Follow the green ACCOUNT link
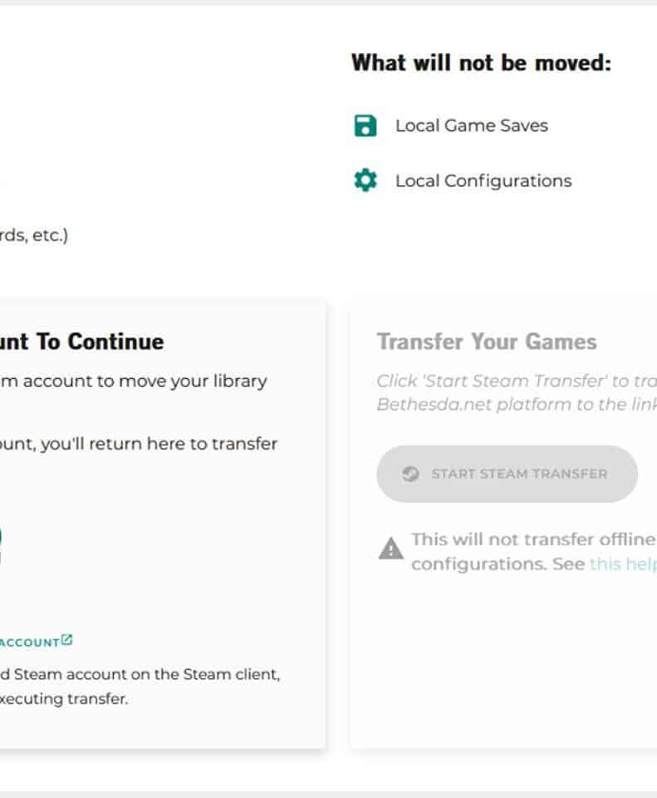Image resolution: width=657 pixels, height=798 pixels. click(29, 642)
